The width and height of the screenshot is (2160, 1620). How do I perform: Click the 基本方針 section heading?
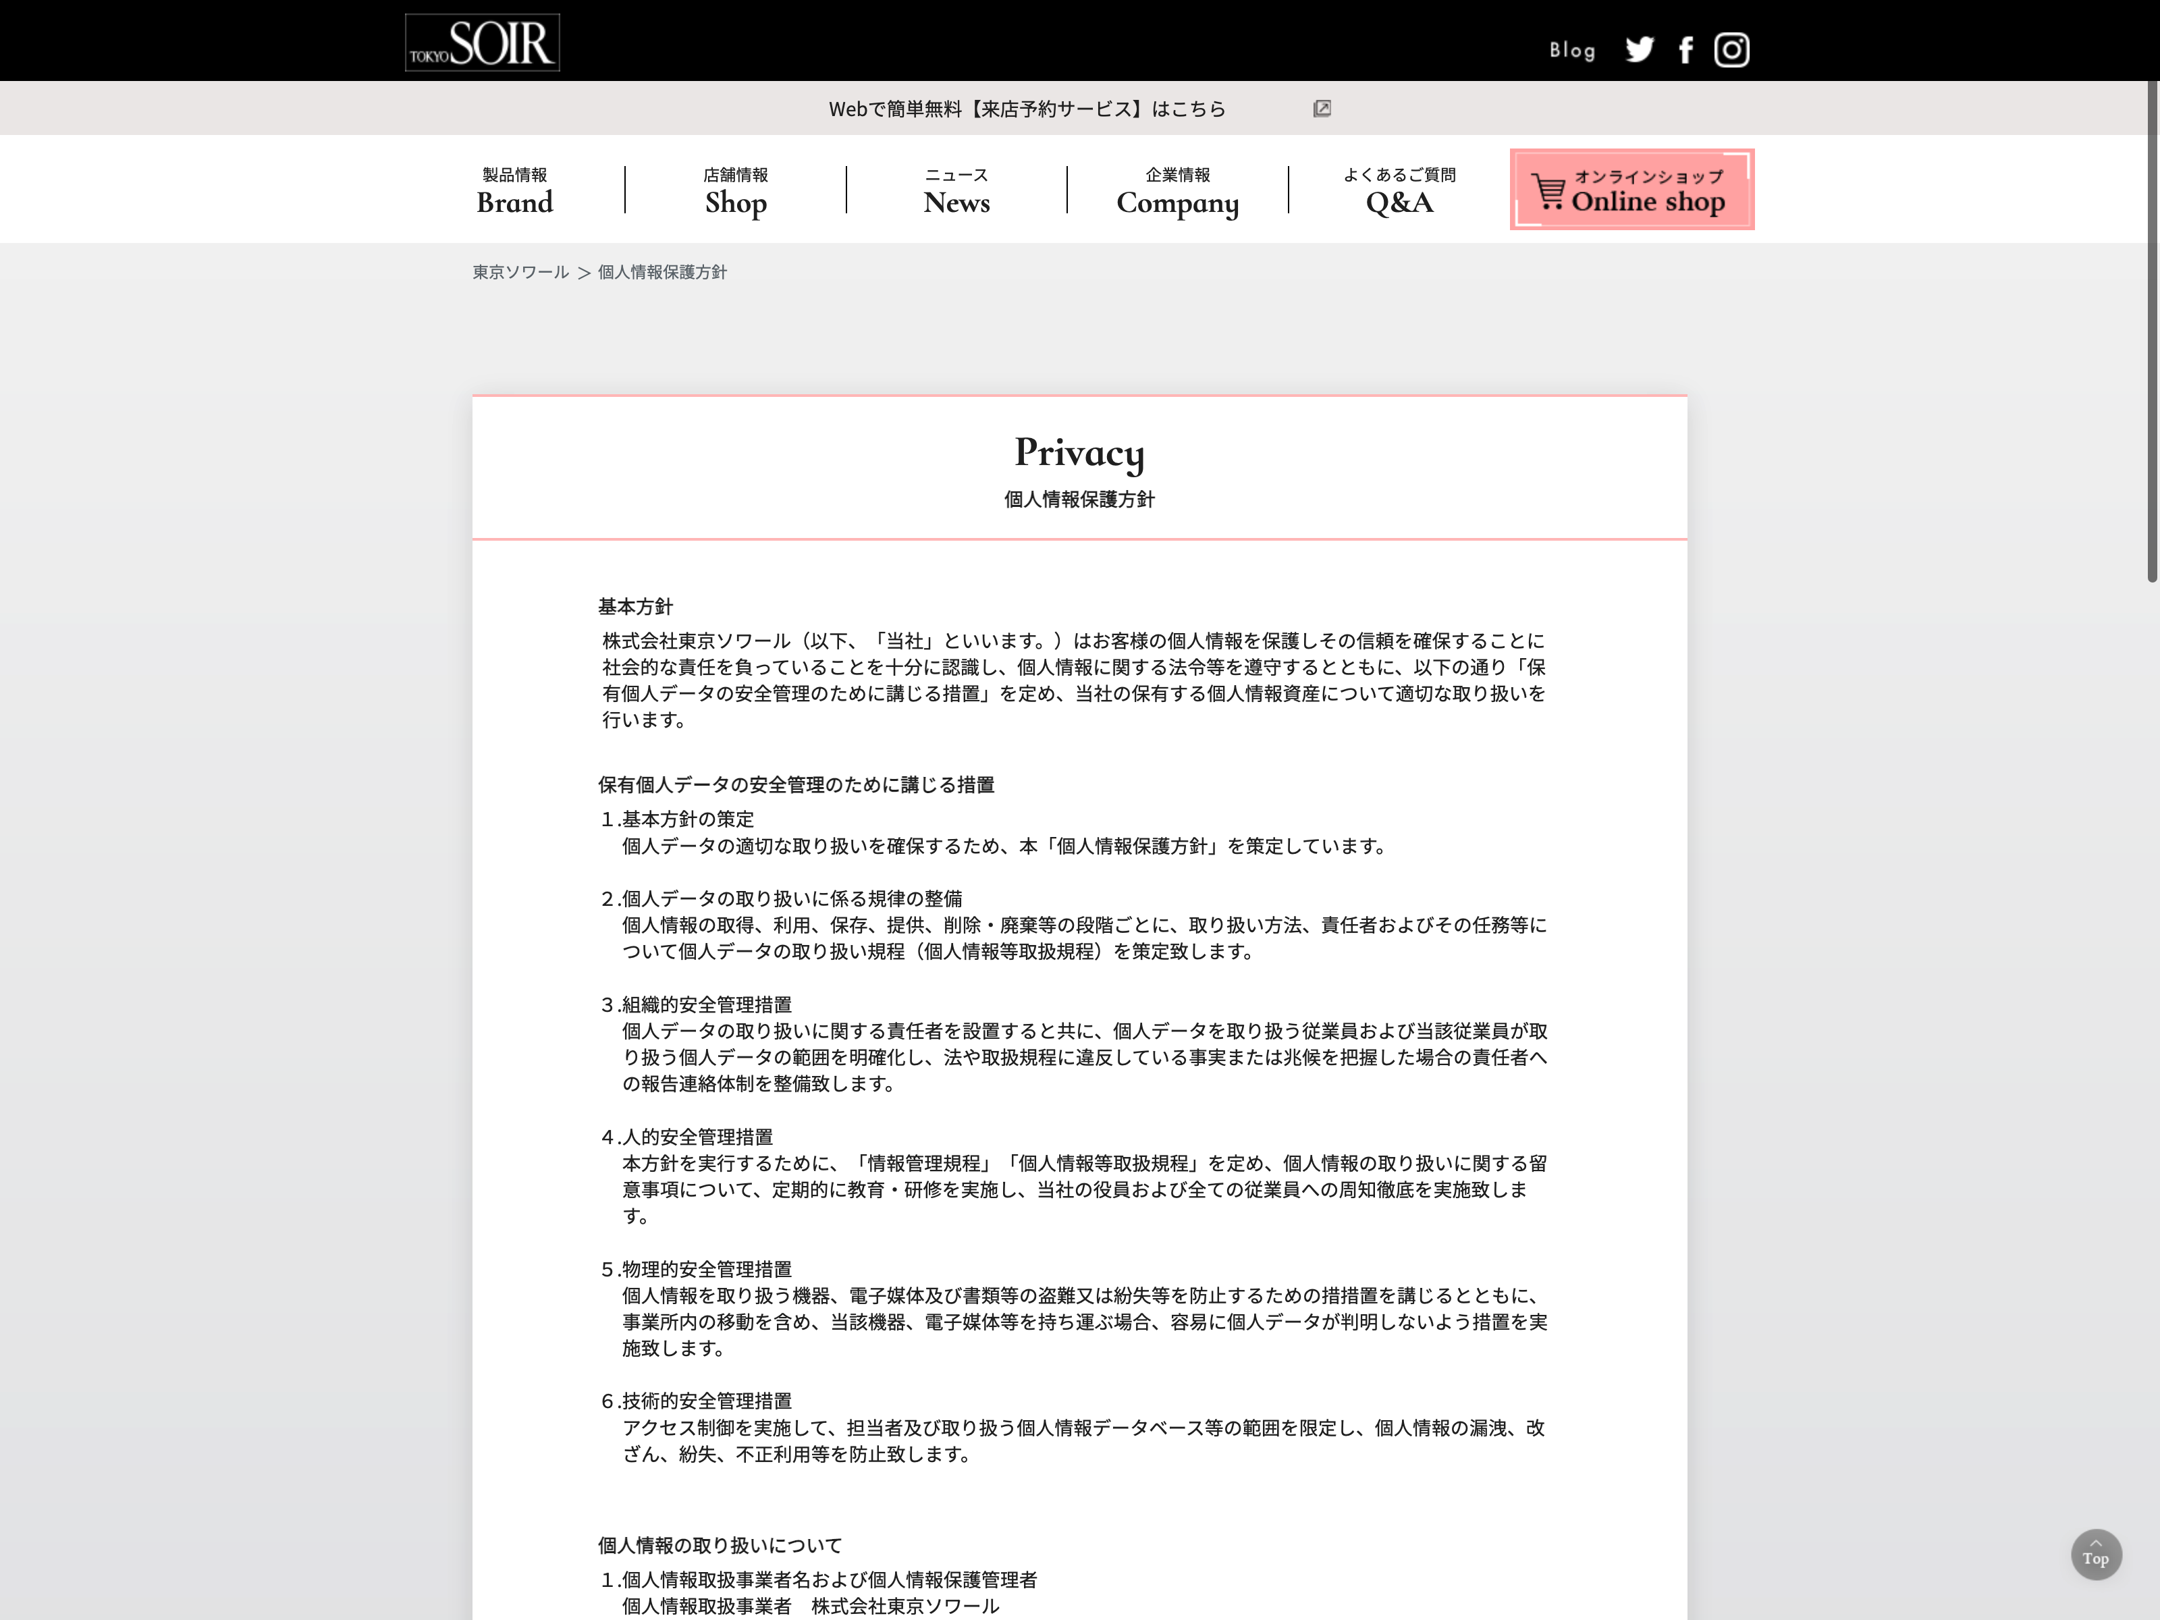[x=636, y=606]
